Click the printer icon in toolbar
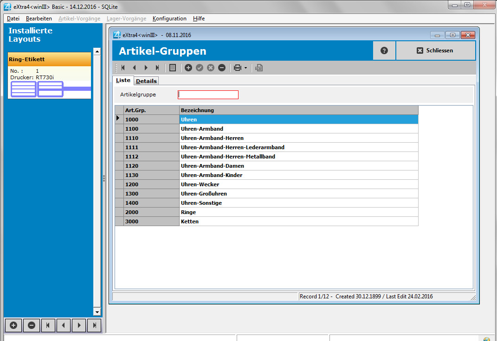 pos(238,68)
